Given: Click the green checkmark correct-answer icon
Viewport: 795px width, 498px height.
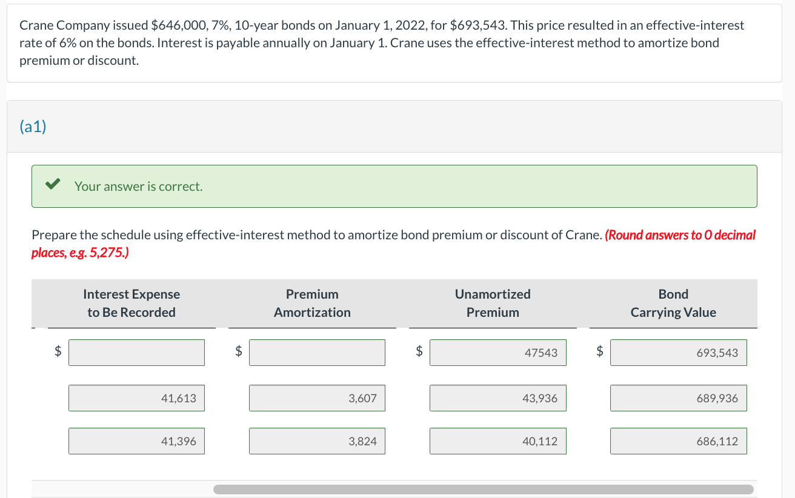Looking at the screenshot, I should point(53,185).
